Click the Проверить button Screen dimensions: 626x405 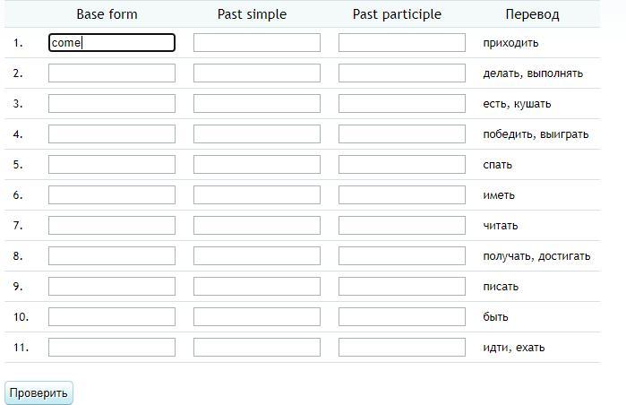tap(39, 392)
